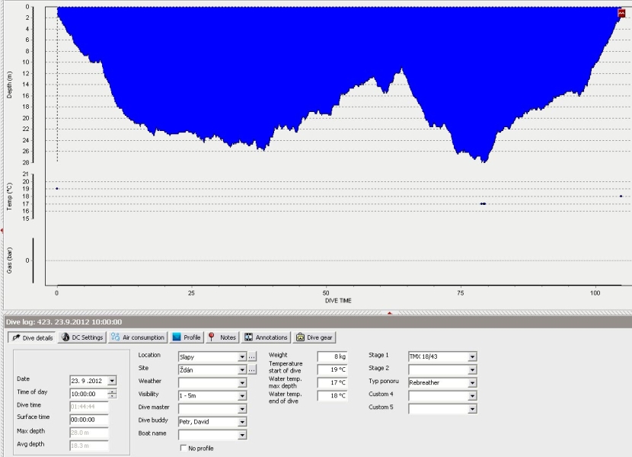
Task: Expand the Site dropdown showing Ždán
Action: pyautogui.click(x=242, y=370)
